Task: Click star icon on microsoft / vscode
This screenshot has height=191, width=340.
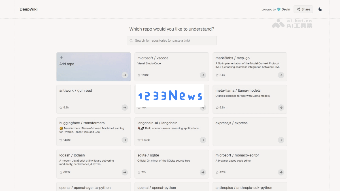Action: click(x=139, y=75)
